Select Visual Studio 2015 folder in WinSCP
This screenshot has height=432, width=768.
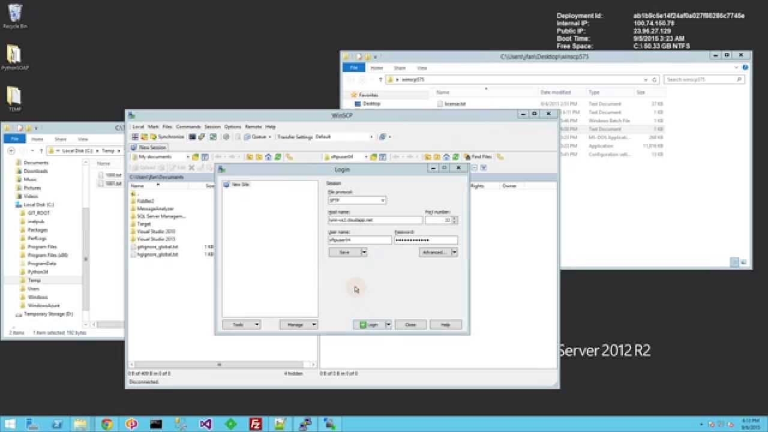(156, 239)
